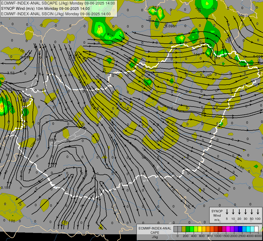263x241 pixels.
Task: Select the bright magenta swatch in CAPE legend
Action: click(x=228, y=229)
